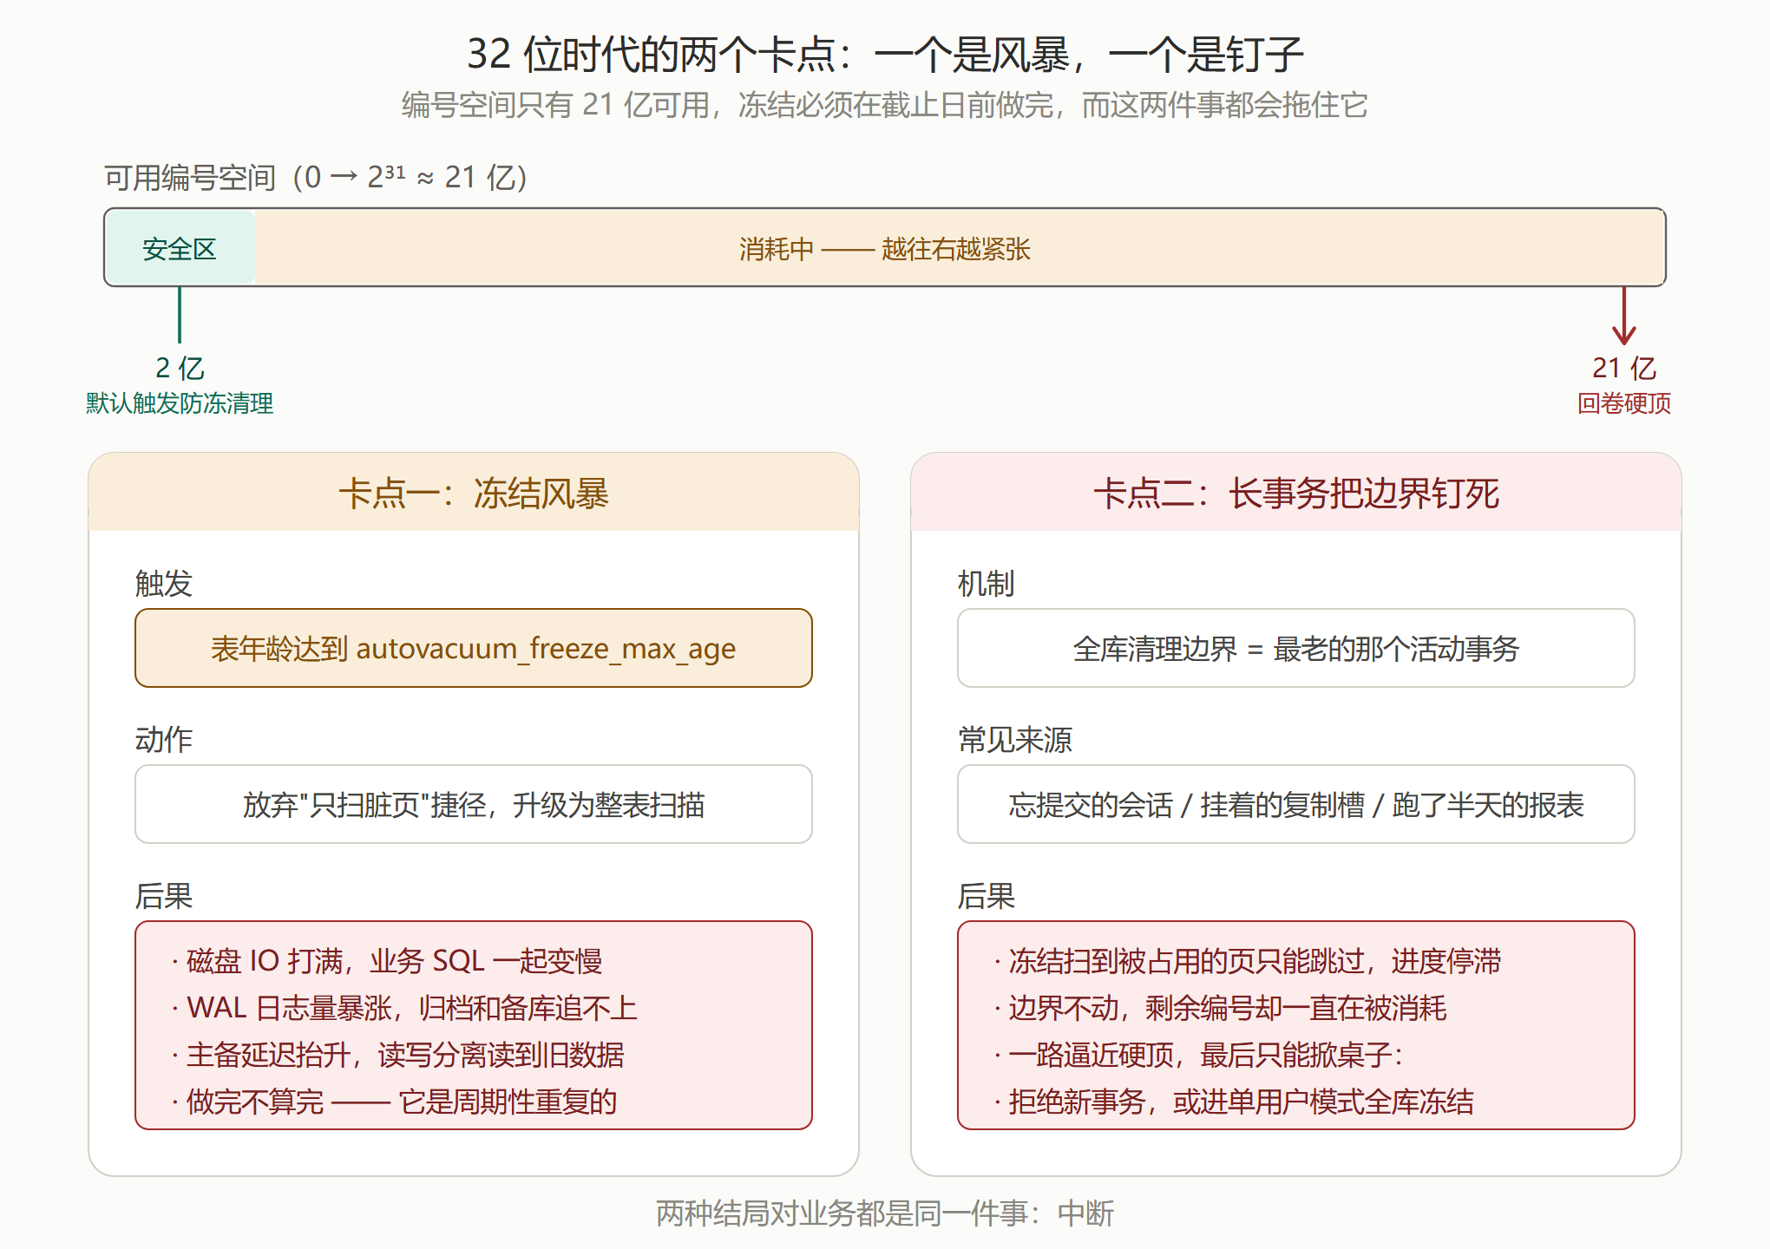
Task: Click the box '放弃"只扫脏页"捷径，升级为整表扫描'
Action: tap(474, 804)
